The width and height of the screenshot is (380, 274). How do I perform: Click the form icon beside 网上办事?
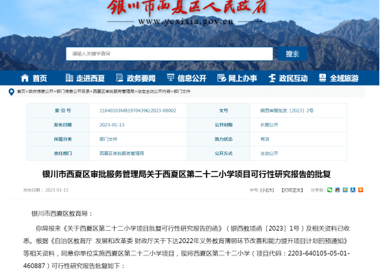222,78
